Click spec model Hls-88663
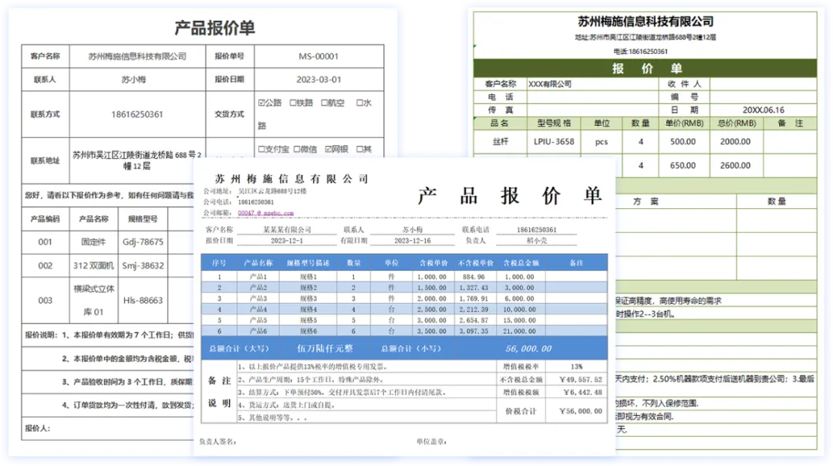 [143, 300]
